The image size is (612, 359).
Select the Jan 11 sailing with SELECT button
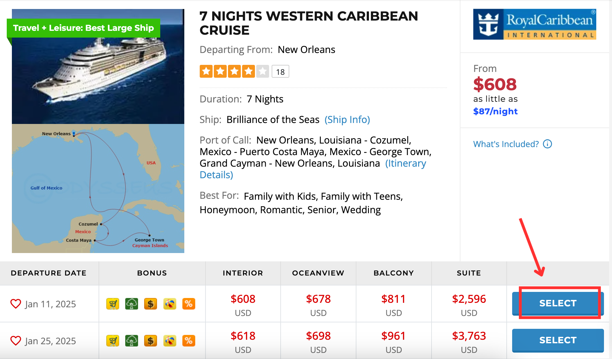coord(557,303)
